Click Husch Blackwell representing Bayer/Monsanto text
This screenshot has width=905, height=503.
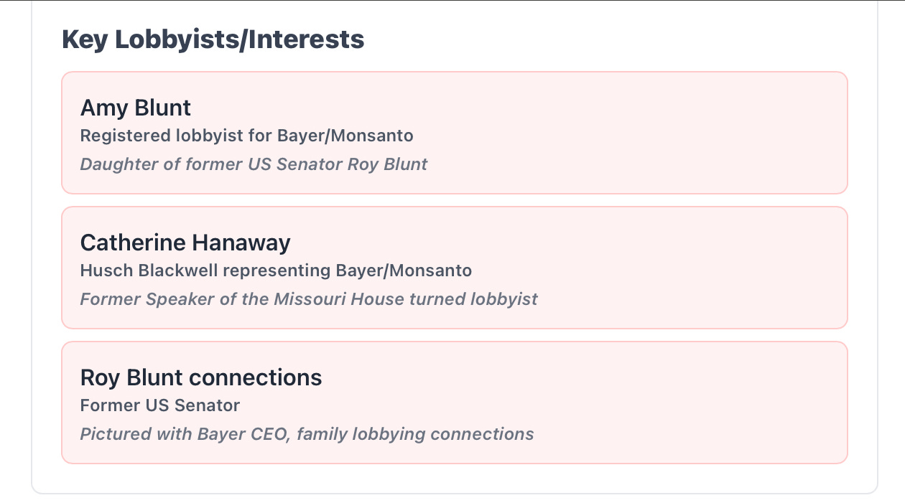tap(276, 271)
